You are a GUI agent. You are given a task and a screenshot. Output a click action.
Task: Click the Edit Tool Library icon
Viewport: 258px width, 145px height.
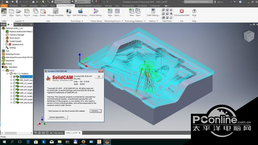pos(80,13)
